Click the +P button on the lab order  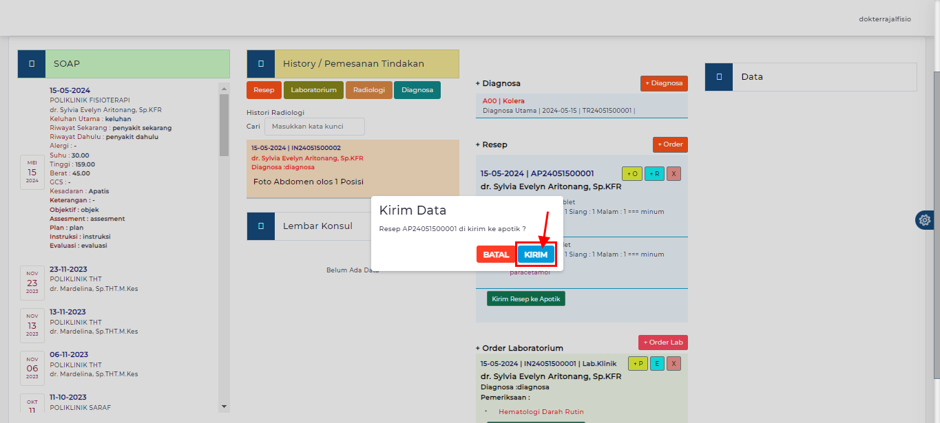[x=638, y=364]
